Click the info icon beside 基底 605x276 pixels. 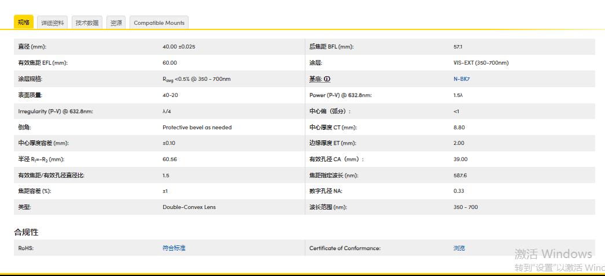[x=327, y=79]
